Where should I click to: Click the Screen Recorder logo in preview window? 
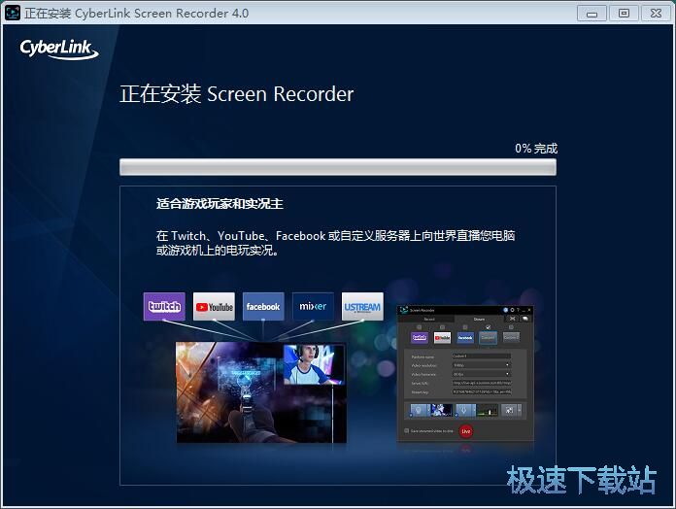point(404,310)
